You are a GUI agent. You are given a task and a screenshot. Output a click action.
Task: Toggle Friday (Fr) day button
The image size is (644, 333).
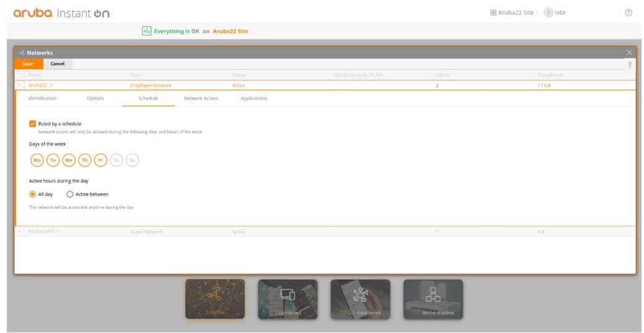point(101,160)
